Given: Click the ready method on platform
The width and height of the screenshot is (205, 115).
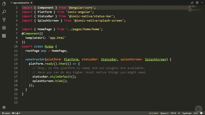Looking at the screenshot, I should coord(49,64).
